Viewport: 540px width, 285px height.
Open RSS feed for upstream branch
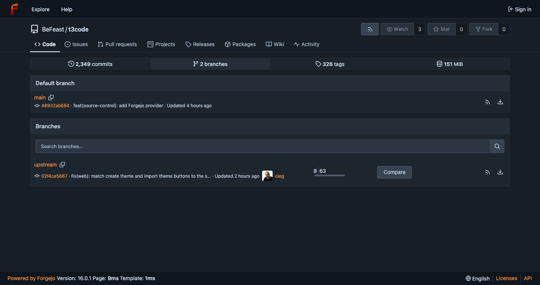click(487, 172)
